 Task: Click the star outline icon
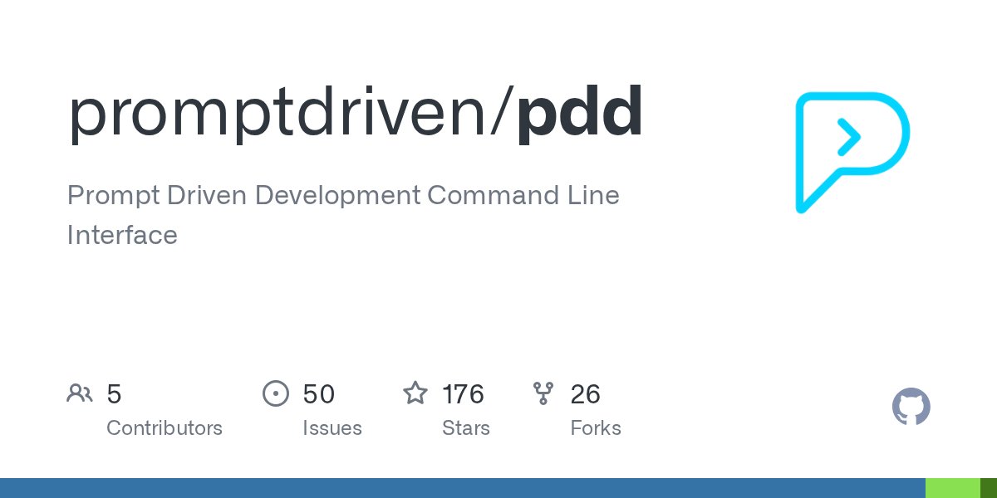click(415, 393)
